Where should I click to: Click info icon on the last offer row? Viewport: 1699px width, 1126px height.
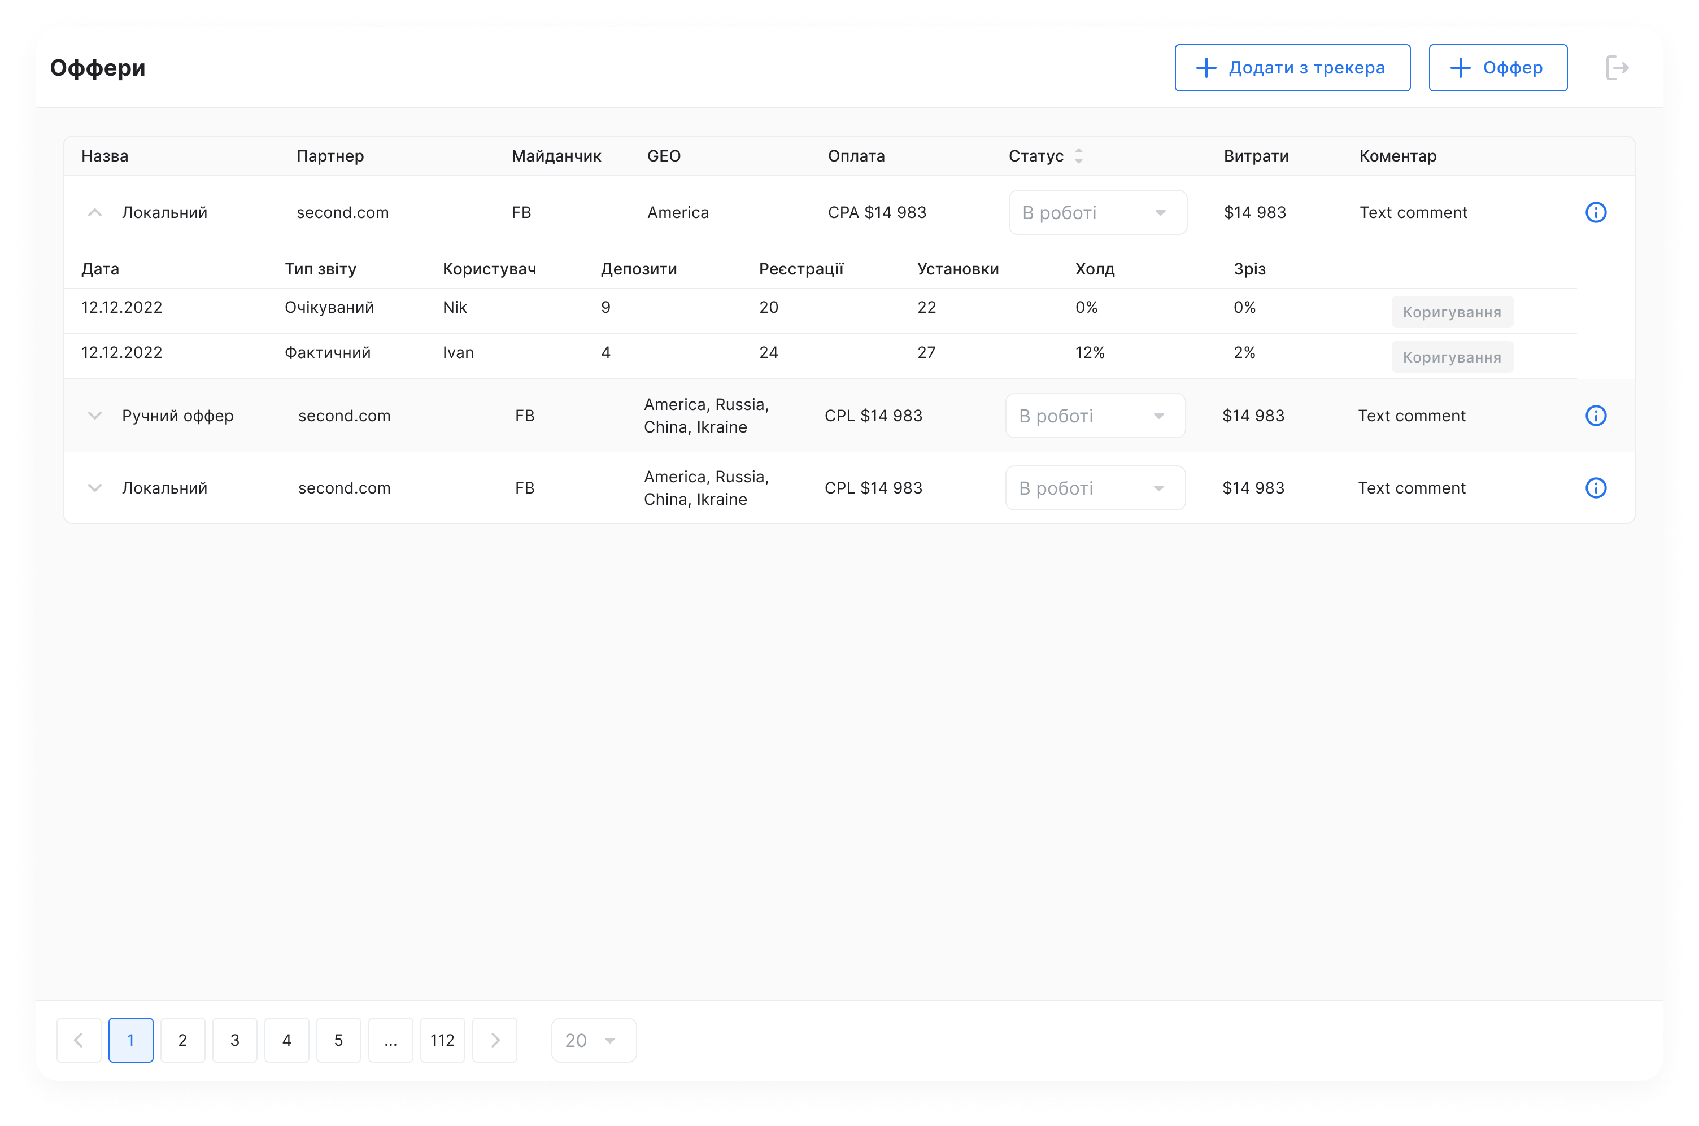pyautogui.click(x=1596, y=488)
